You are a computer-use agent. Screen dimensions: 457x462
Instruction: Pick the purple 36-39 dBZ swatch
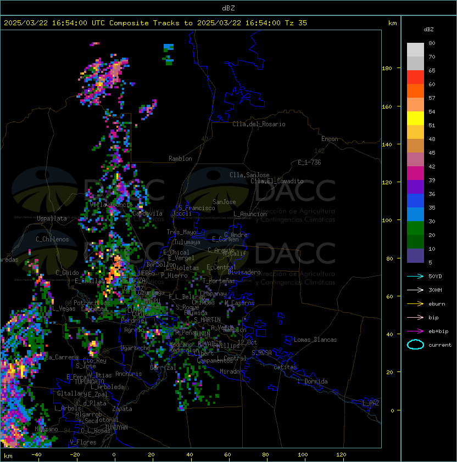(x=415, y=187)
